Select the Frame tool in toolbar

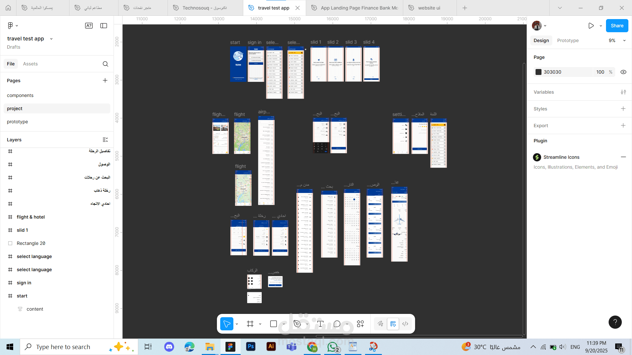click(x=250, y=324)
